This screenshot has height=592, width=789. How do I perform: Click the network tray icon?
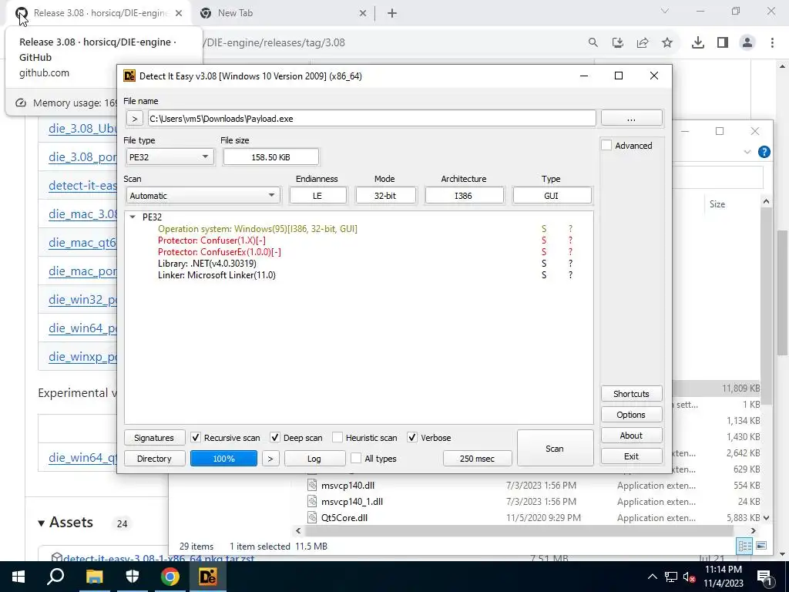point(671,577)
